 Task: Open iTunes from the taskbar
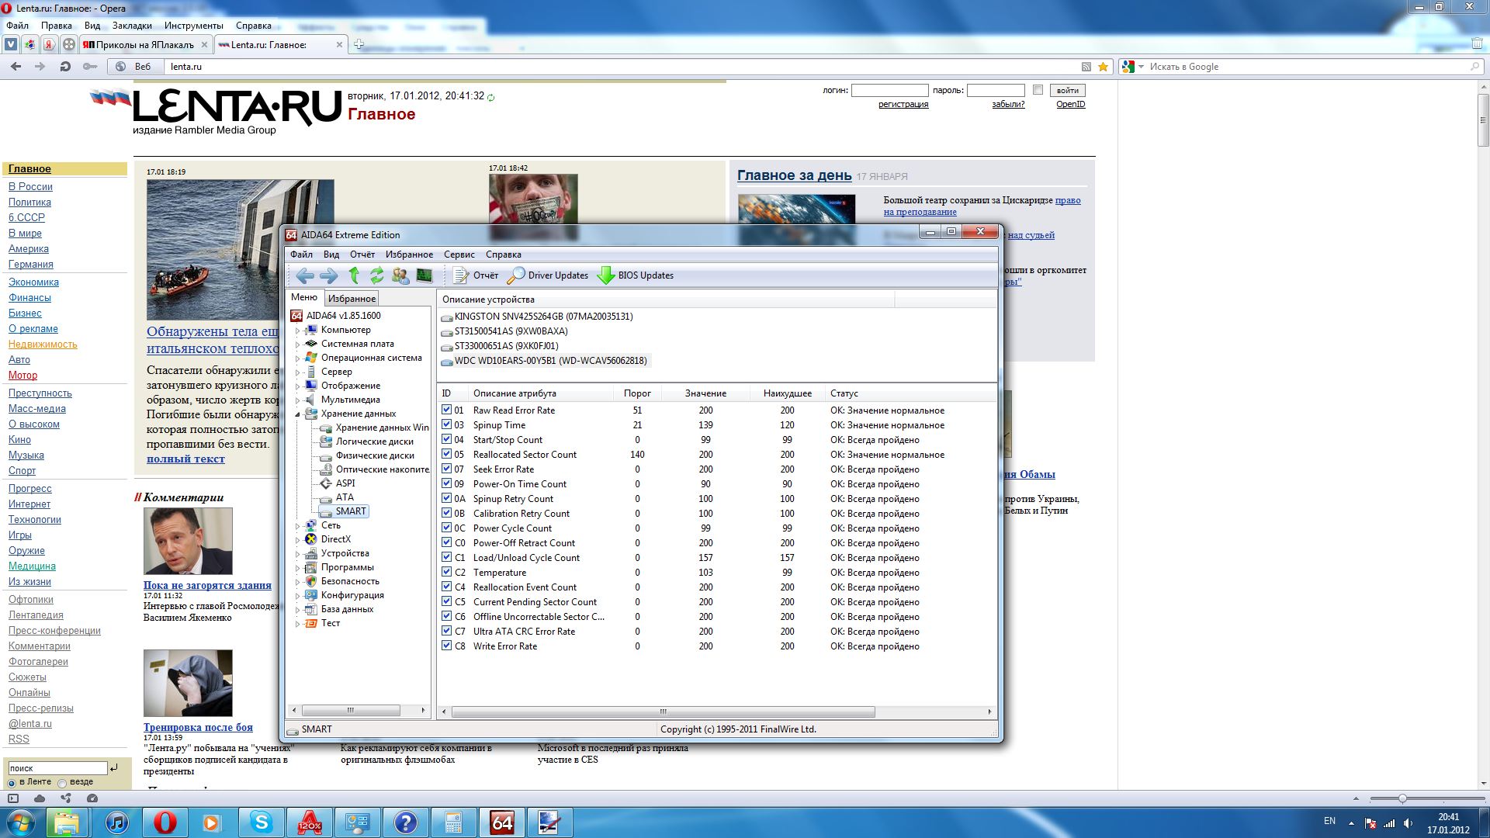[117, 822]
